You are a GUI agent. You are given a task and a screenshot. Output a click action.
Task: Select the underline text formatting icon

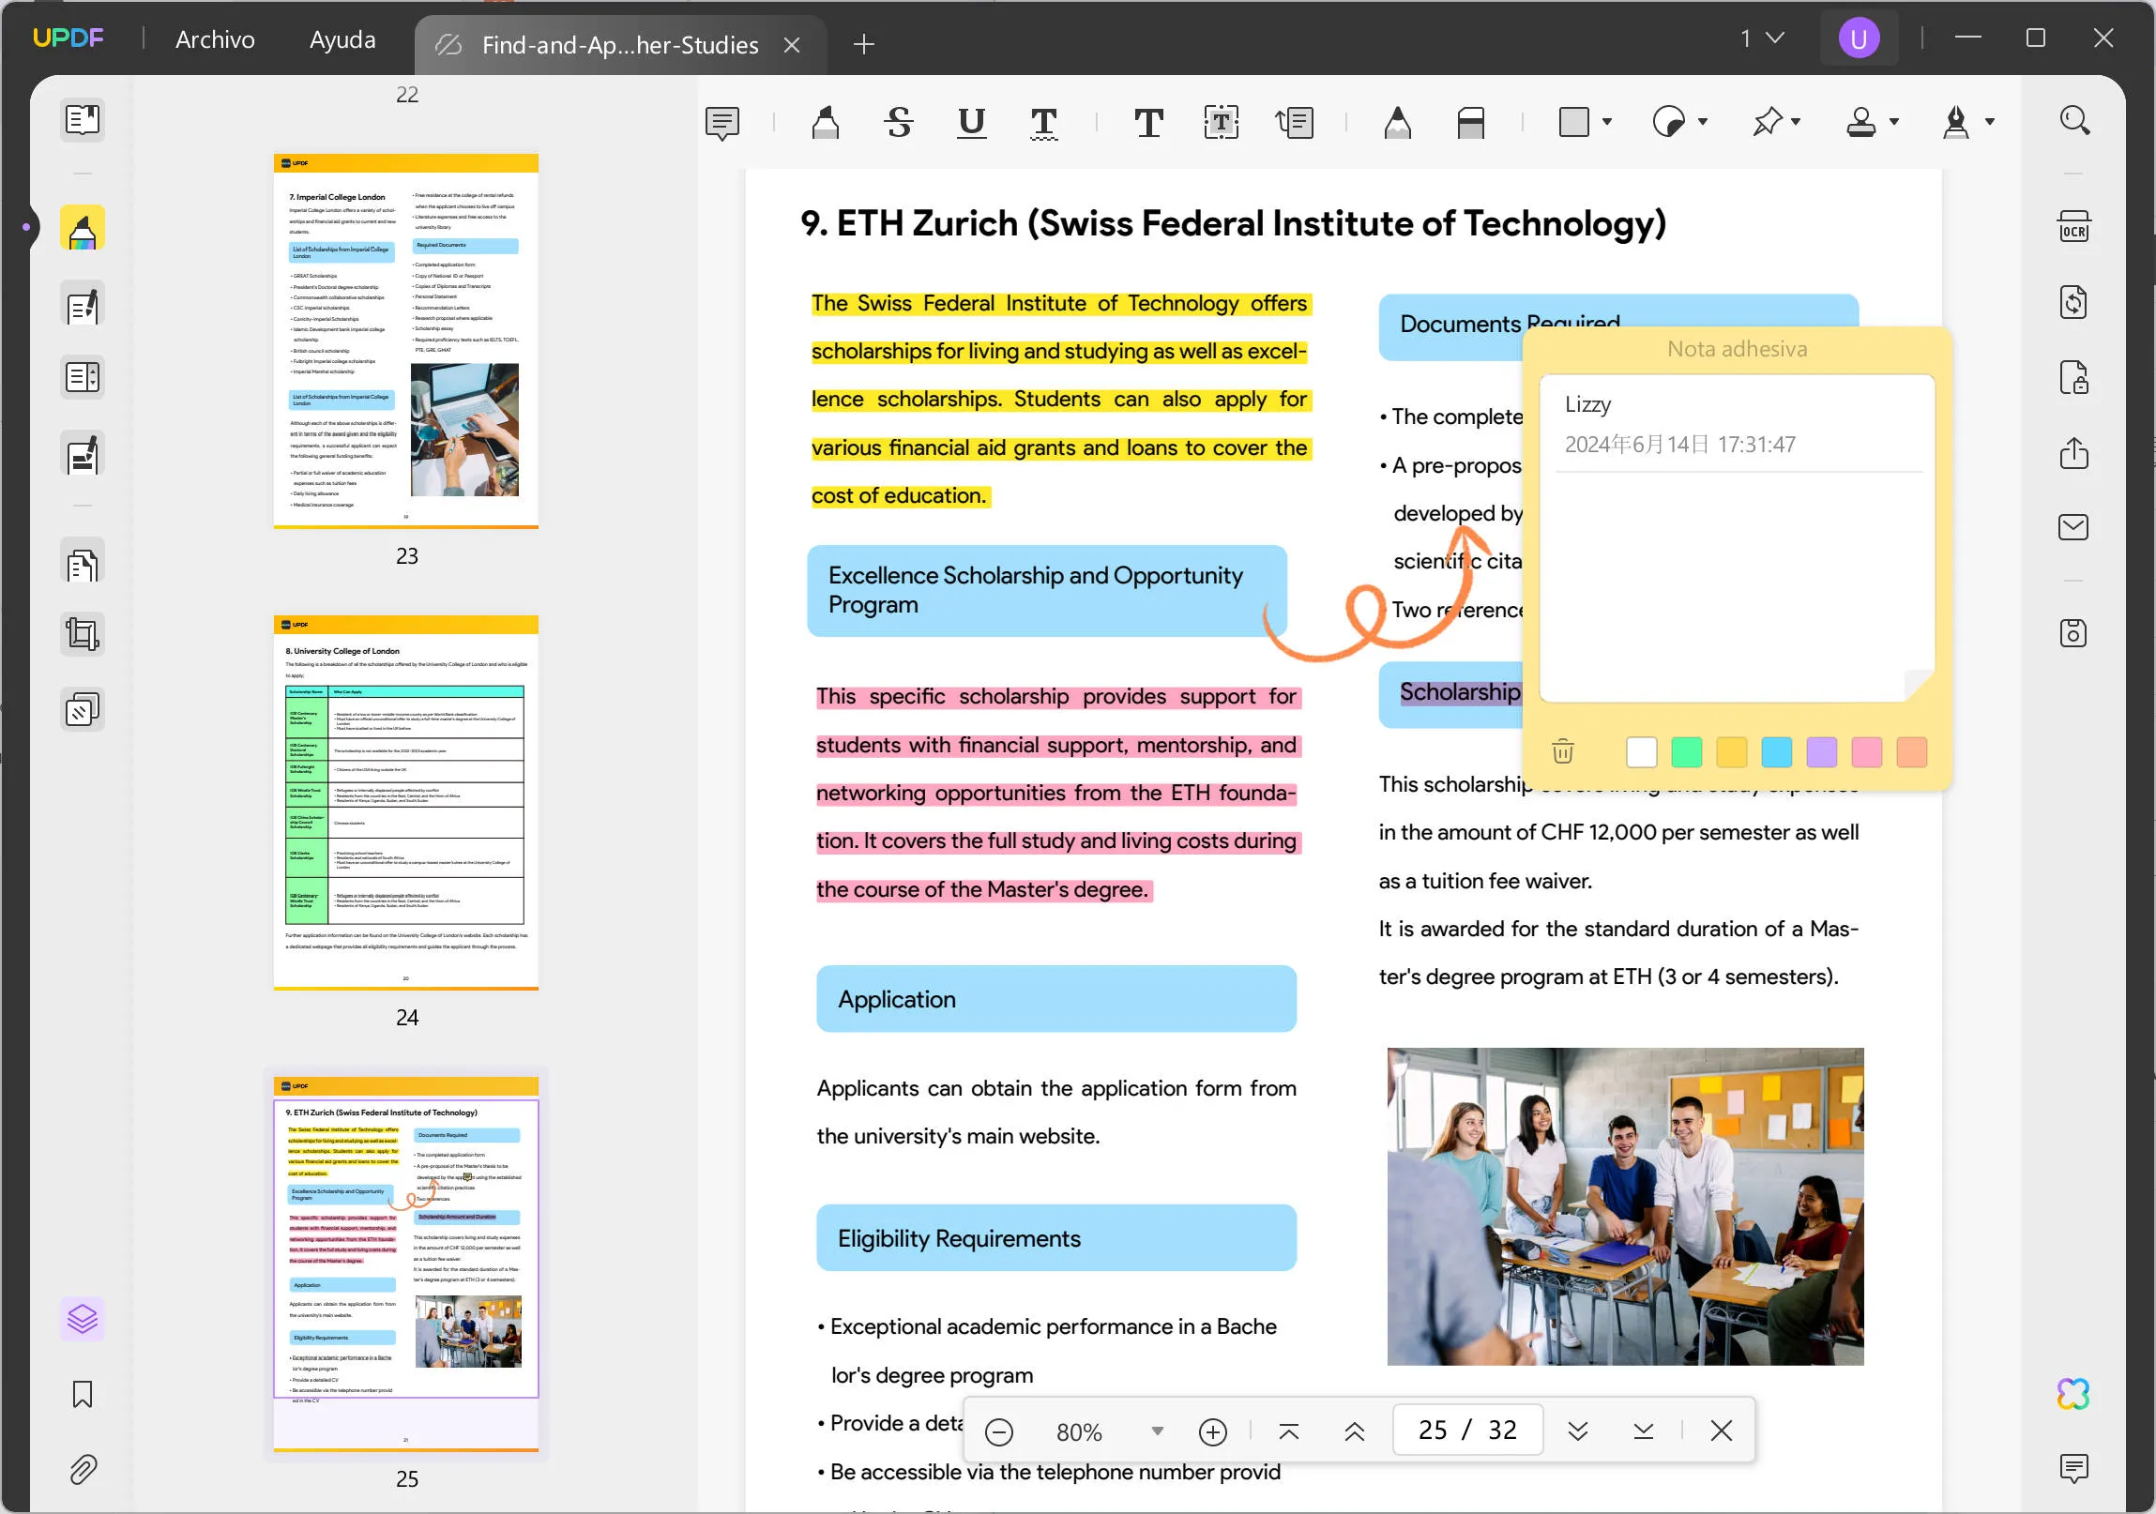coord(971,121)
